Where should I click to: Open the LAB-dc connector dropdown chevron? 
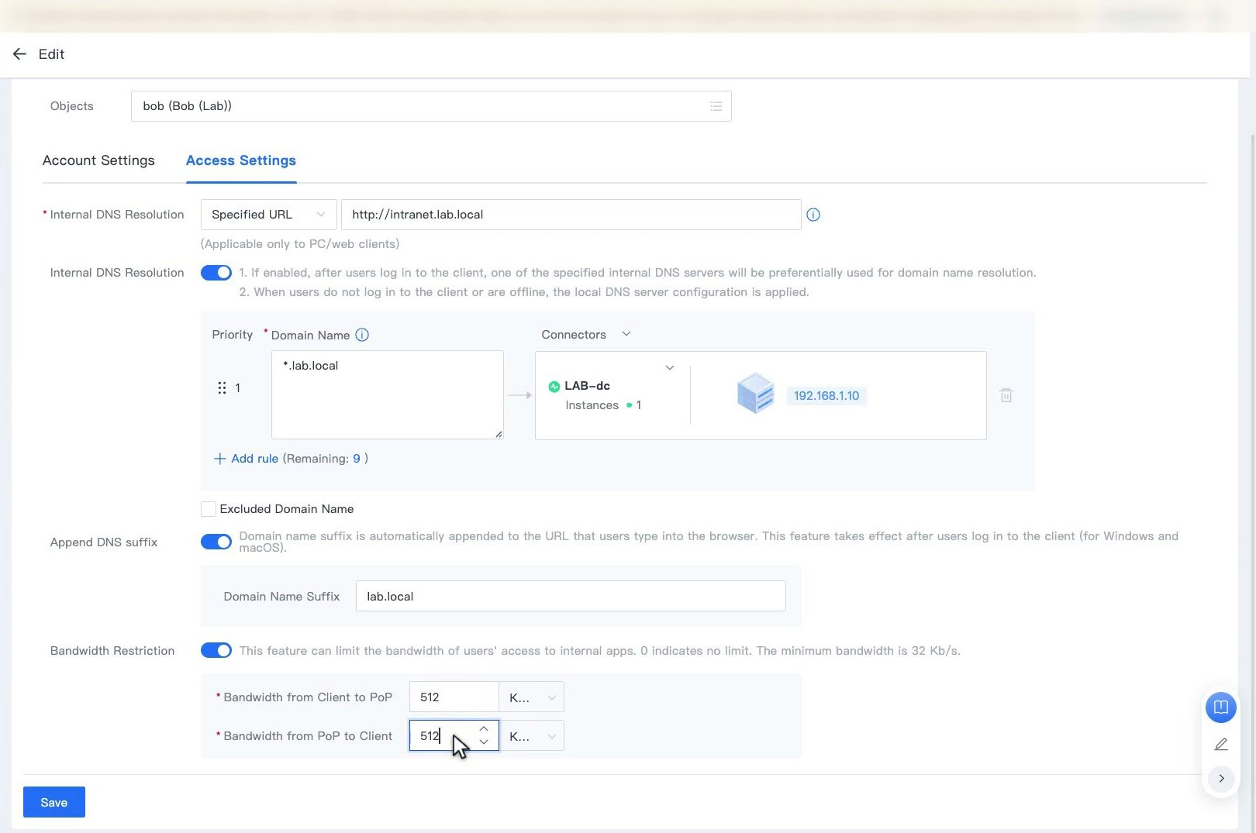[670, 367]
